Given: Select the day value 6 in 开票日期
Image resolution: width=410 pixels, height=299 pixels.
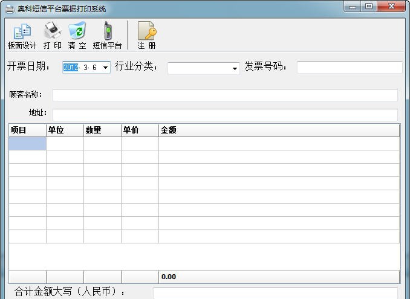Looking at the screenshot, I should [95, 68].
